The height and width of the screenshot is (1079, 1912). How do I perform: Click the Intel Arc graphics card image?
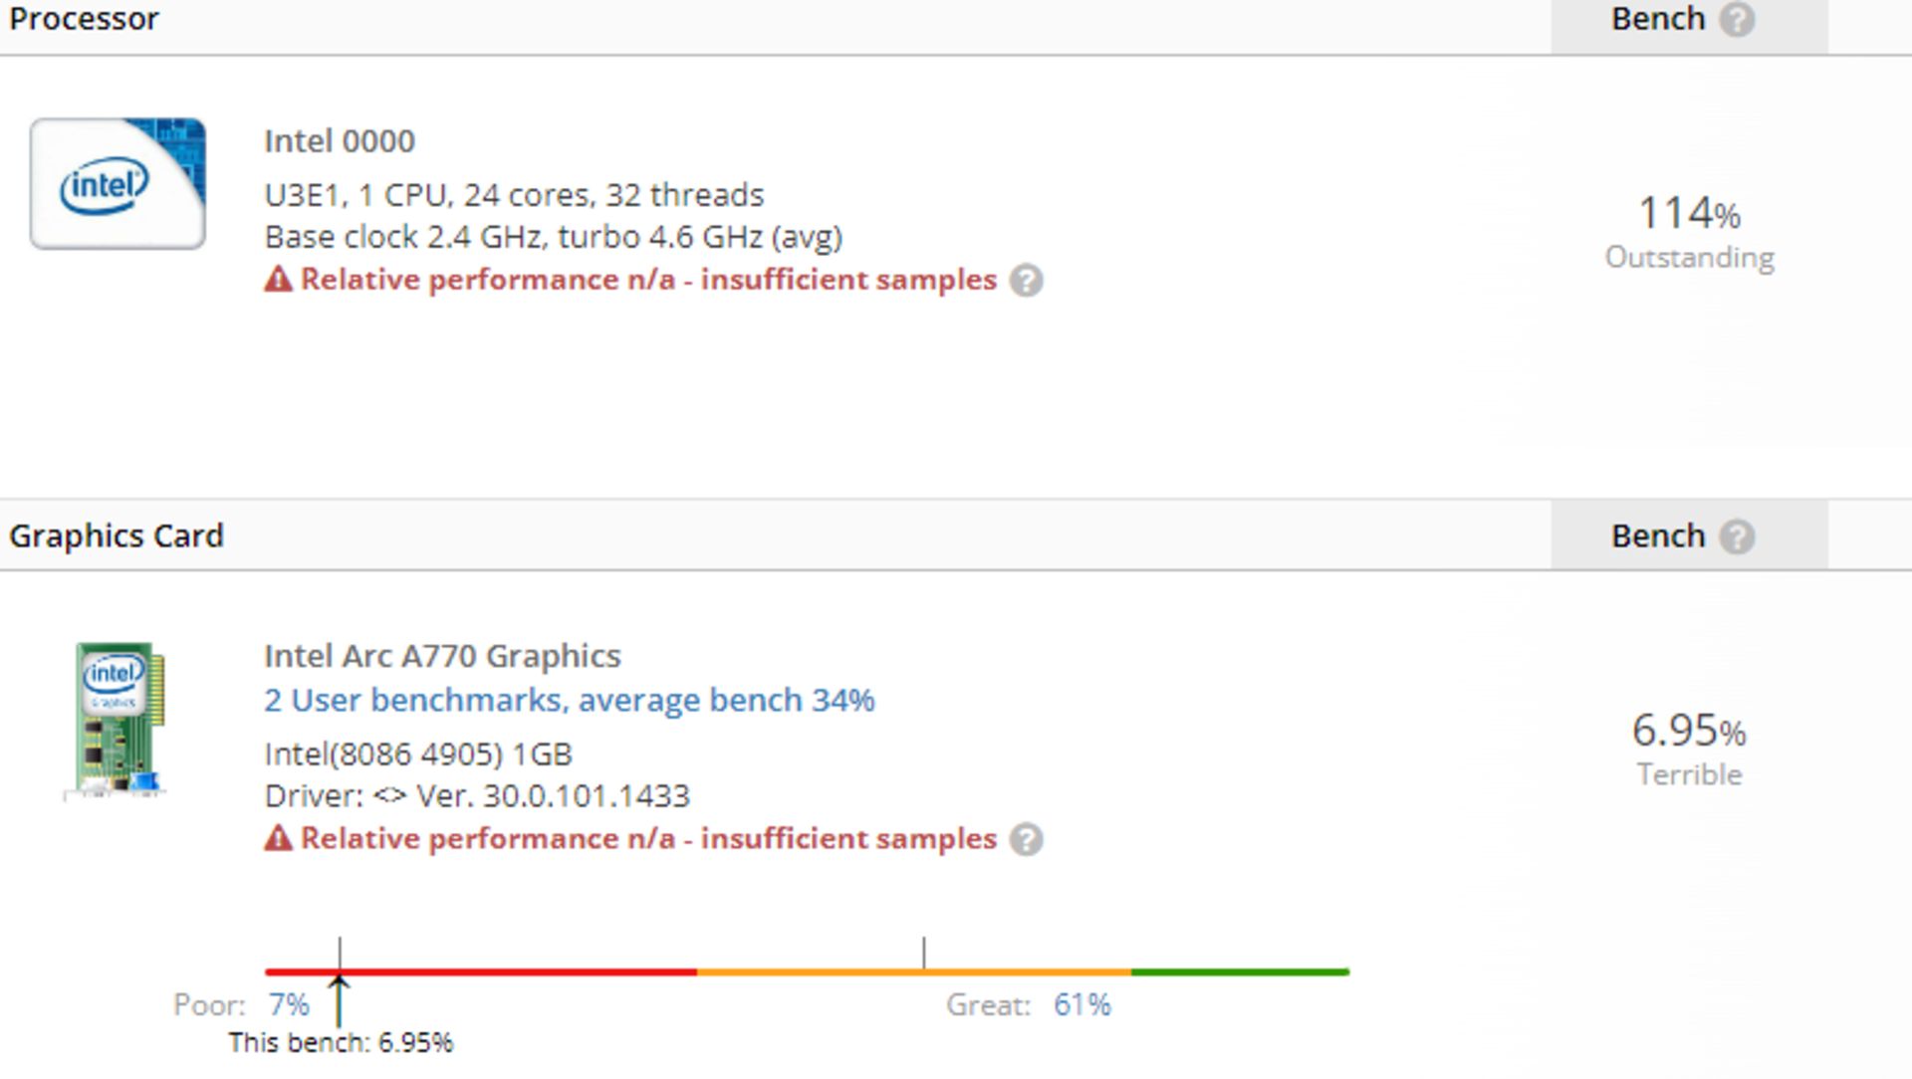(x=118, y=720)
